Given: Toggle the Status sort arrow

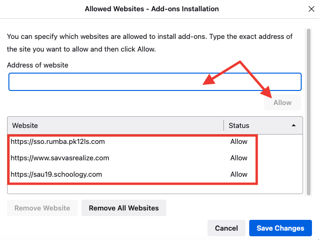Looking at the screenshot, I should (294, 126).
